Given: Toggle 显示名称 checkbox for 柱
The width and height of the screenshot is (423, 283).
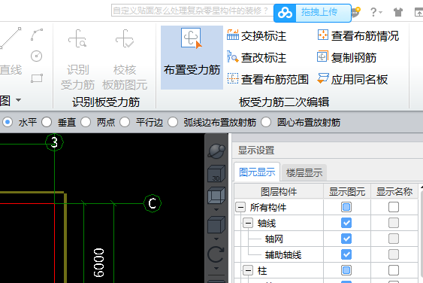Looking at the screenshot, I should coord(394,270).
